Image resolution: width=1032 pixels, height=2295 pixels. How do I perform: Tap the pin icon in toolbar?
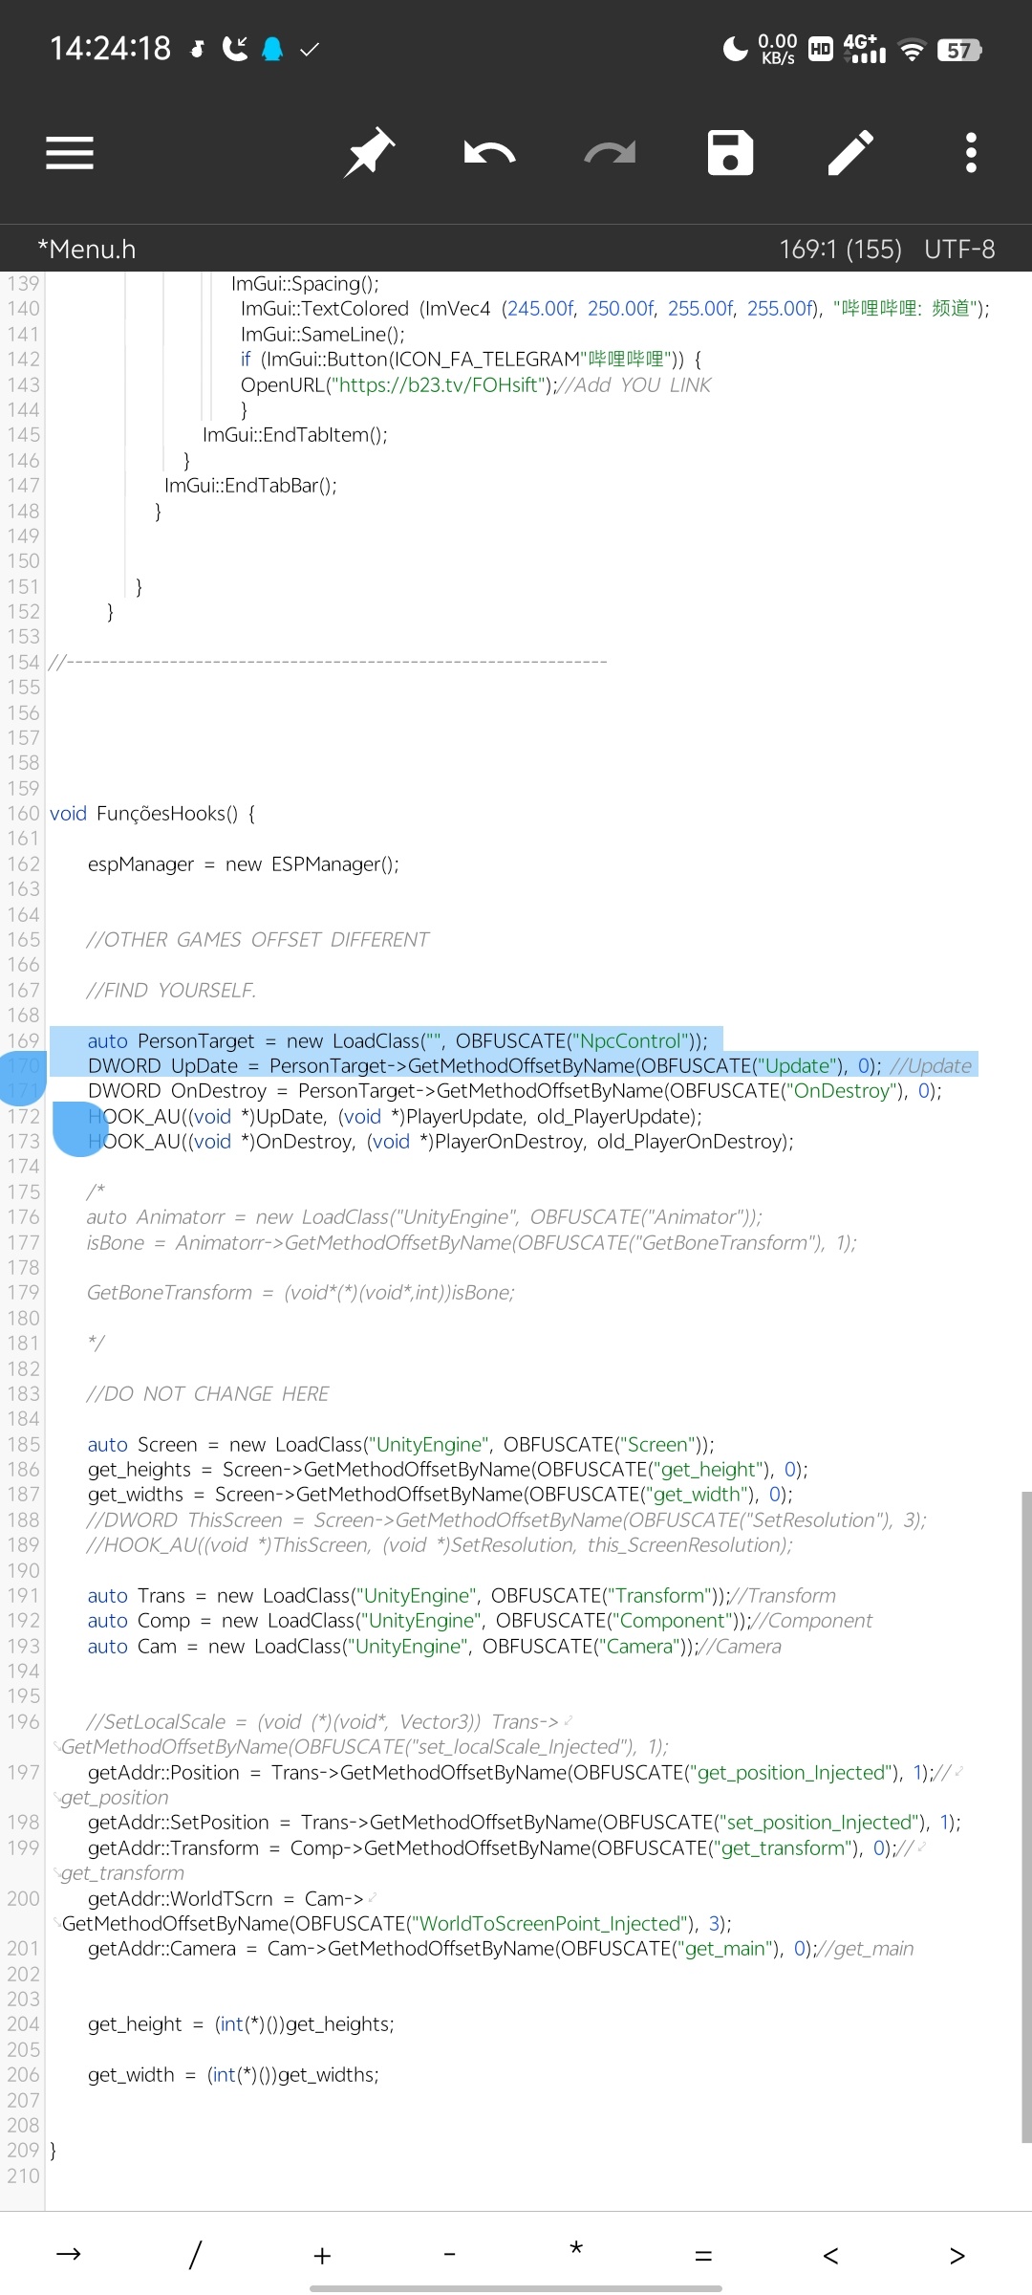[369, 153]
